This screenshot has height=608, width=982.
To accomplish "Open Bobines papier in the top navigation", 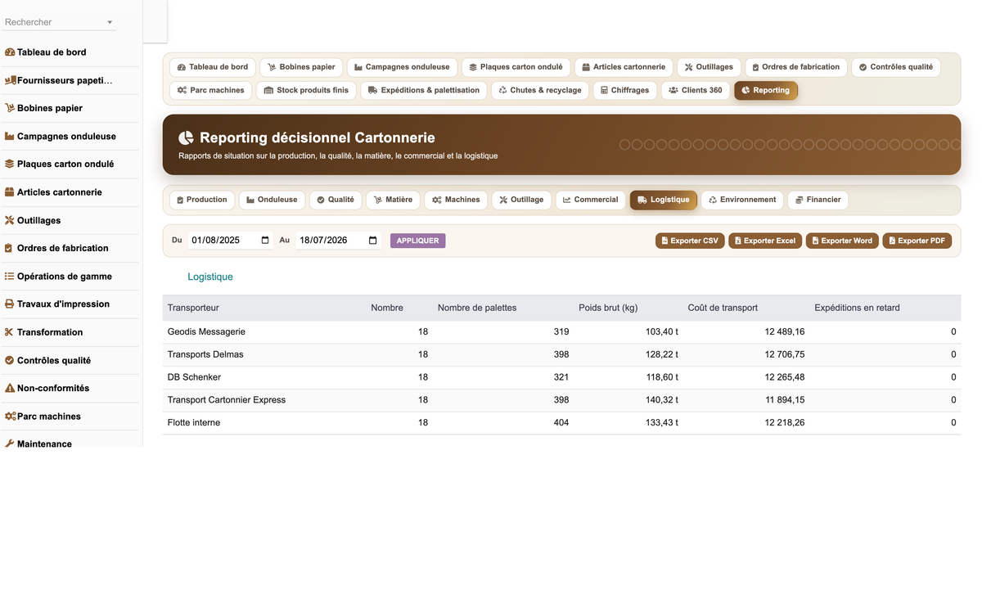I will coord(301,67).
